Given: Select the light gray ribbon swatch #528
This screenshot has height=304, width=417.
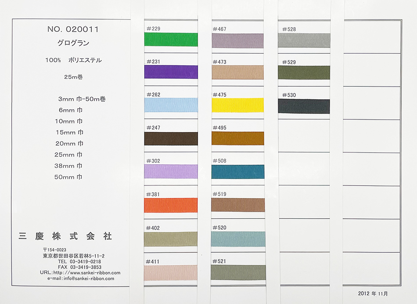Looking at the screenshot, I should tap(304, 40).
